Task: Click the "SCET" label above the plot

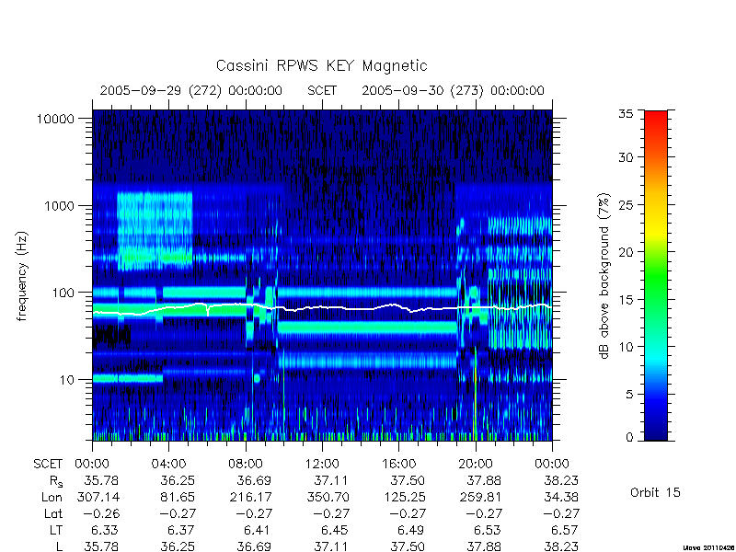Action: [x=322, y=90]
